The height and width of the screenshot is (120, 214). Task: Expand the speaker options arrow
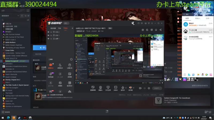click(x=133, y=88)
